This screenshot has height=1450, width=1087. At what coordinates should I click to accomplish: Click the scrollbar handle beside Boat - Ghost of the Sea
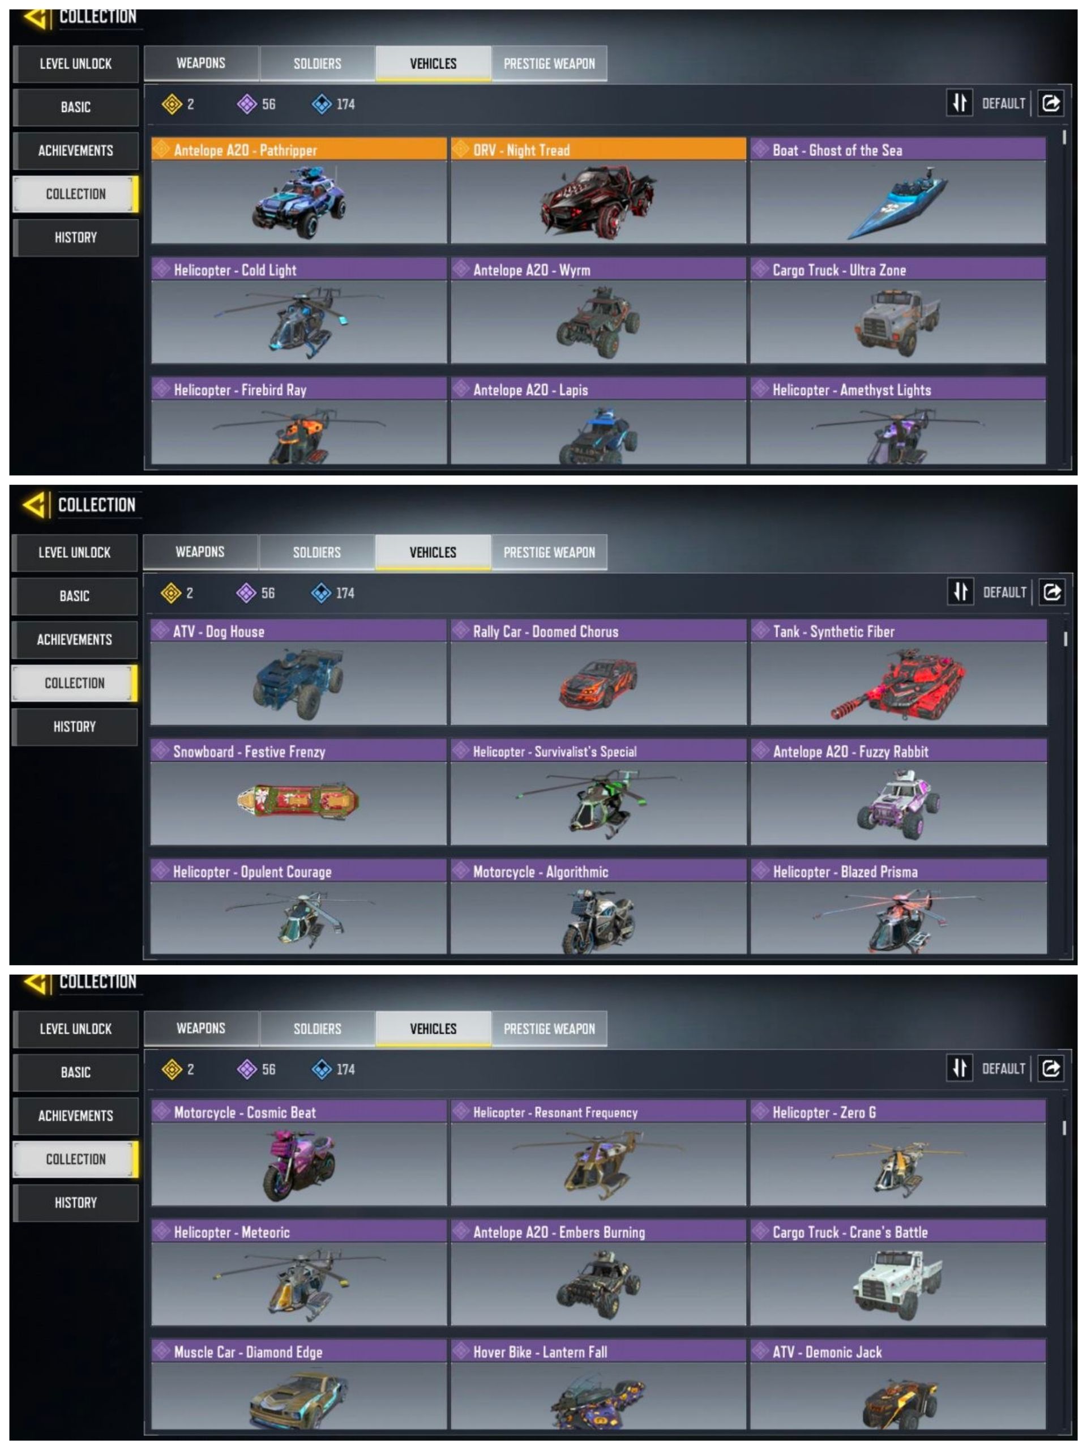(1064, 137)
